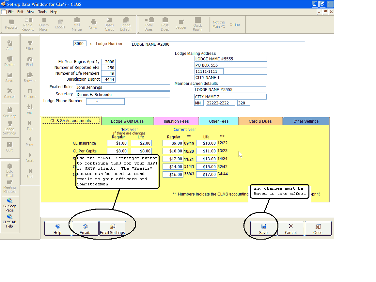
Task: Open the Card & Dues tab
Action: point(260,121)
